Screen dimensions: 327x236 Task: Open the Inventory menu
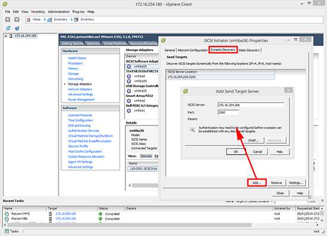[38, 12]
